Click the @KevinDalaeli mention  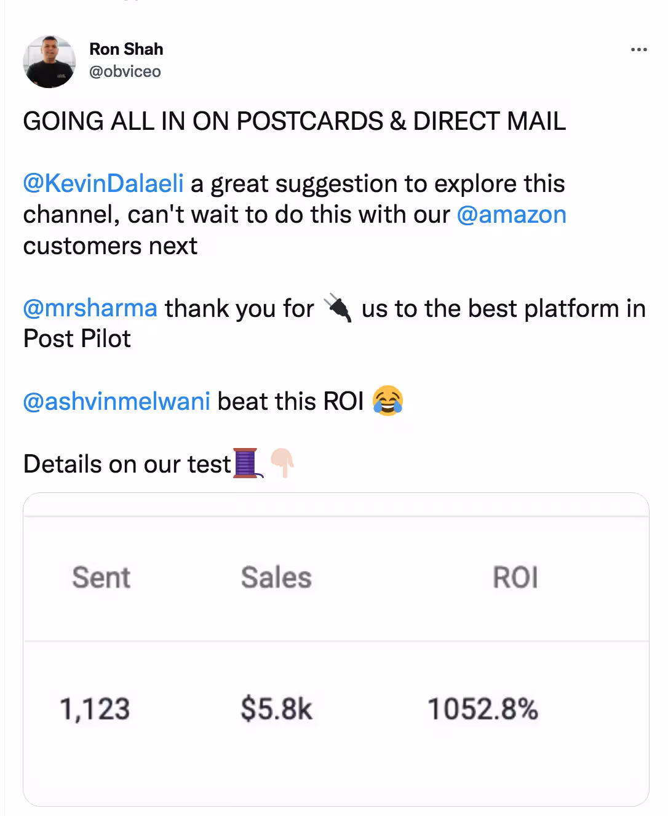click(x=102, y=183)
